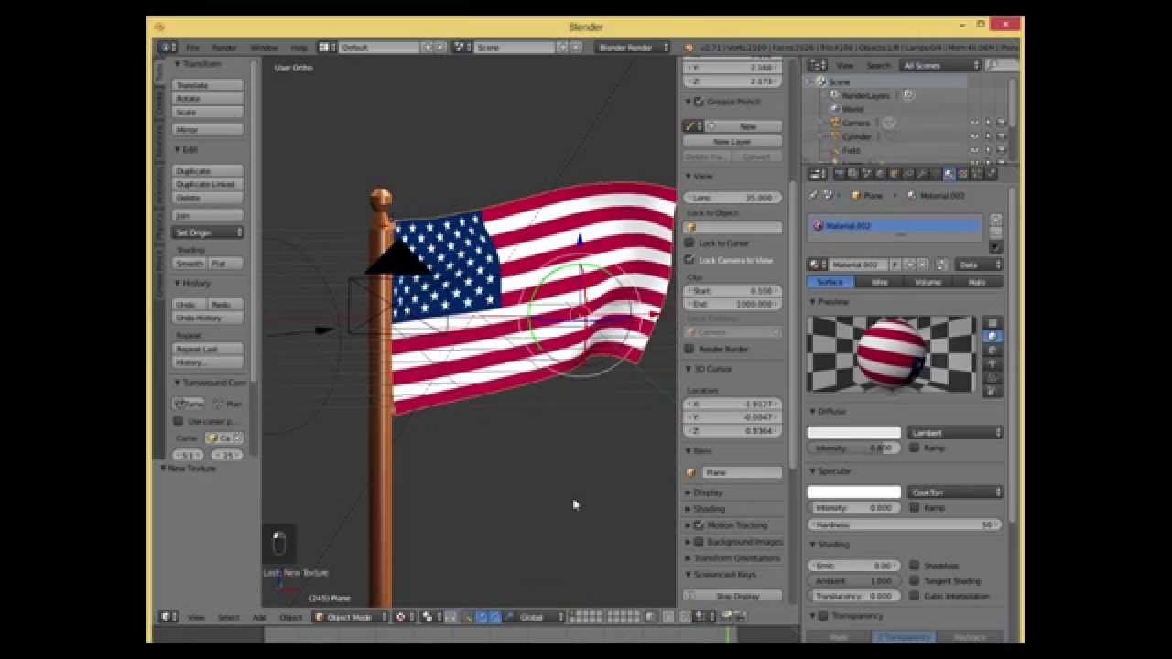The image size is (1172, 659).
Task: Click the Material properties tab icon
Action: pyautogui.click(x=949, y=174)
